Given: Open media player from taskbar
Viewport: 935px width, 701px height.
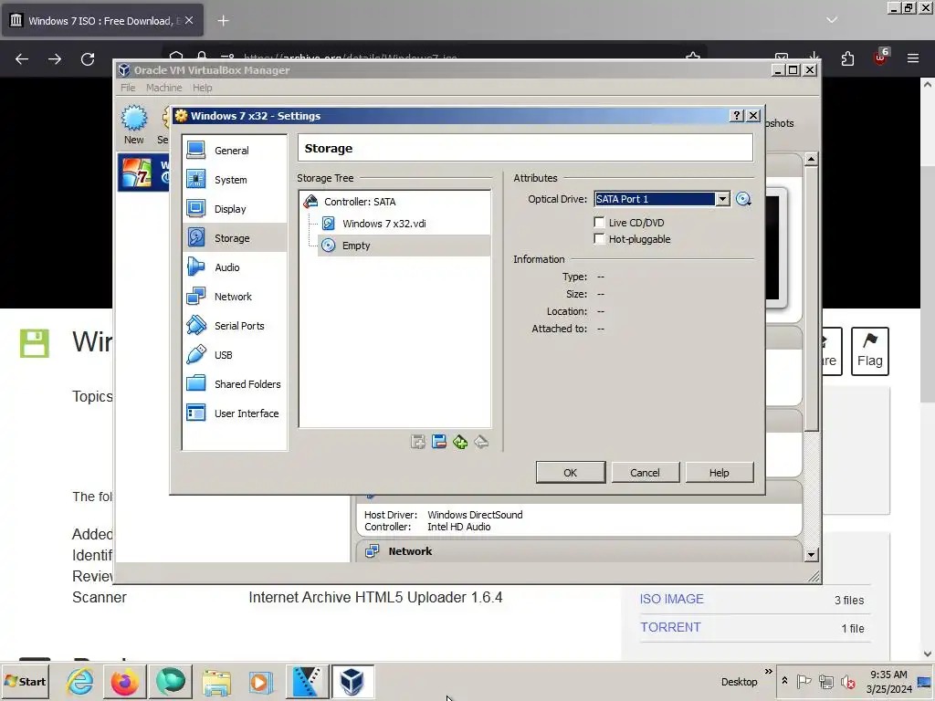Looking at the screenshot, I should point(260,681).
